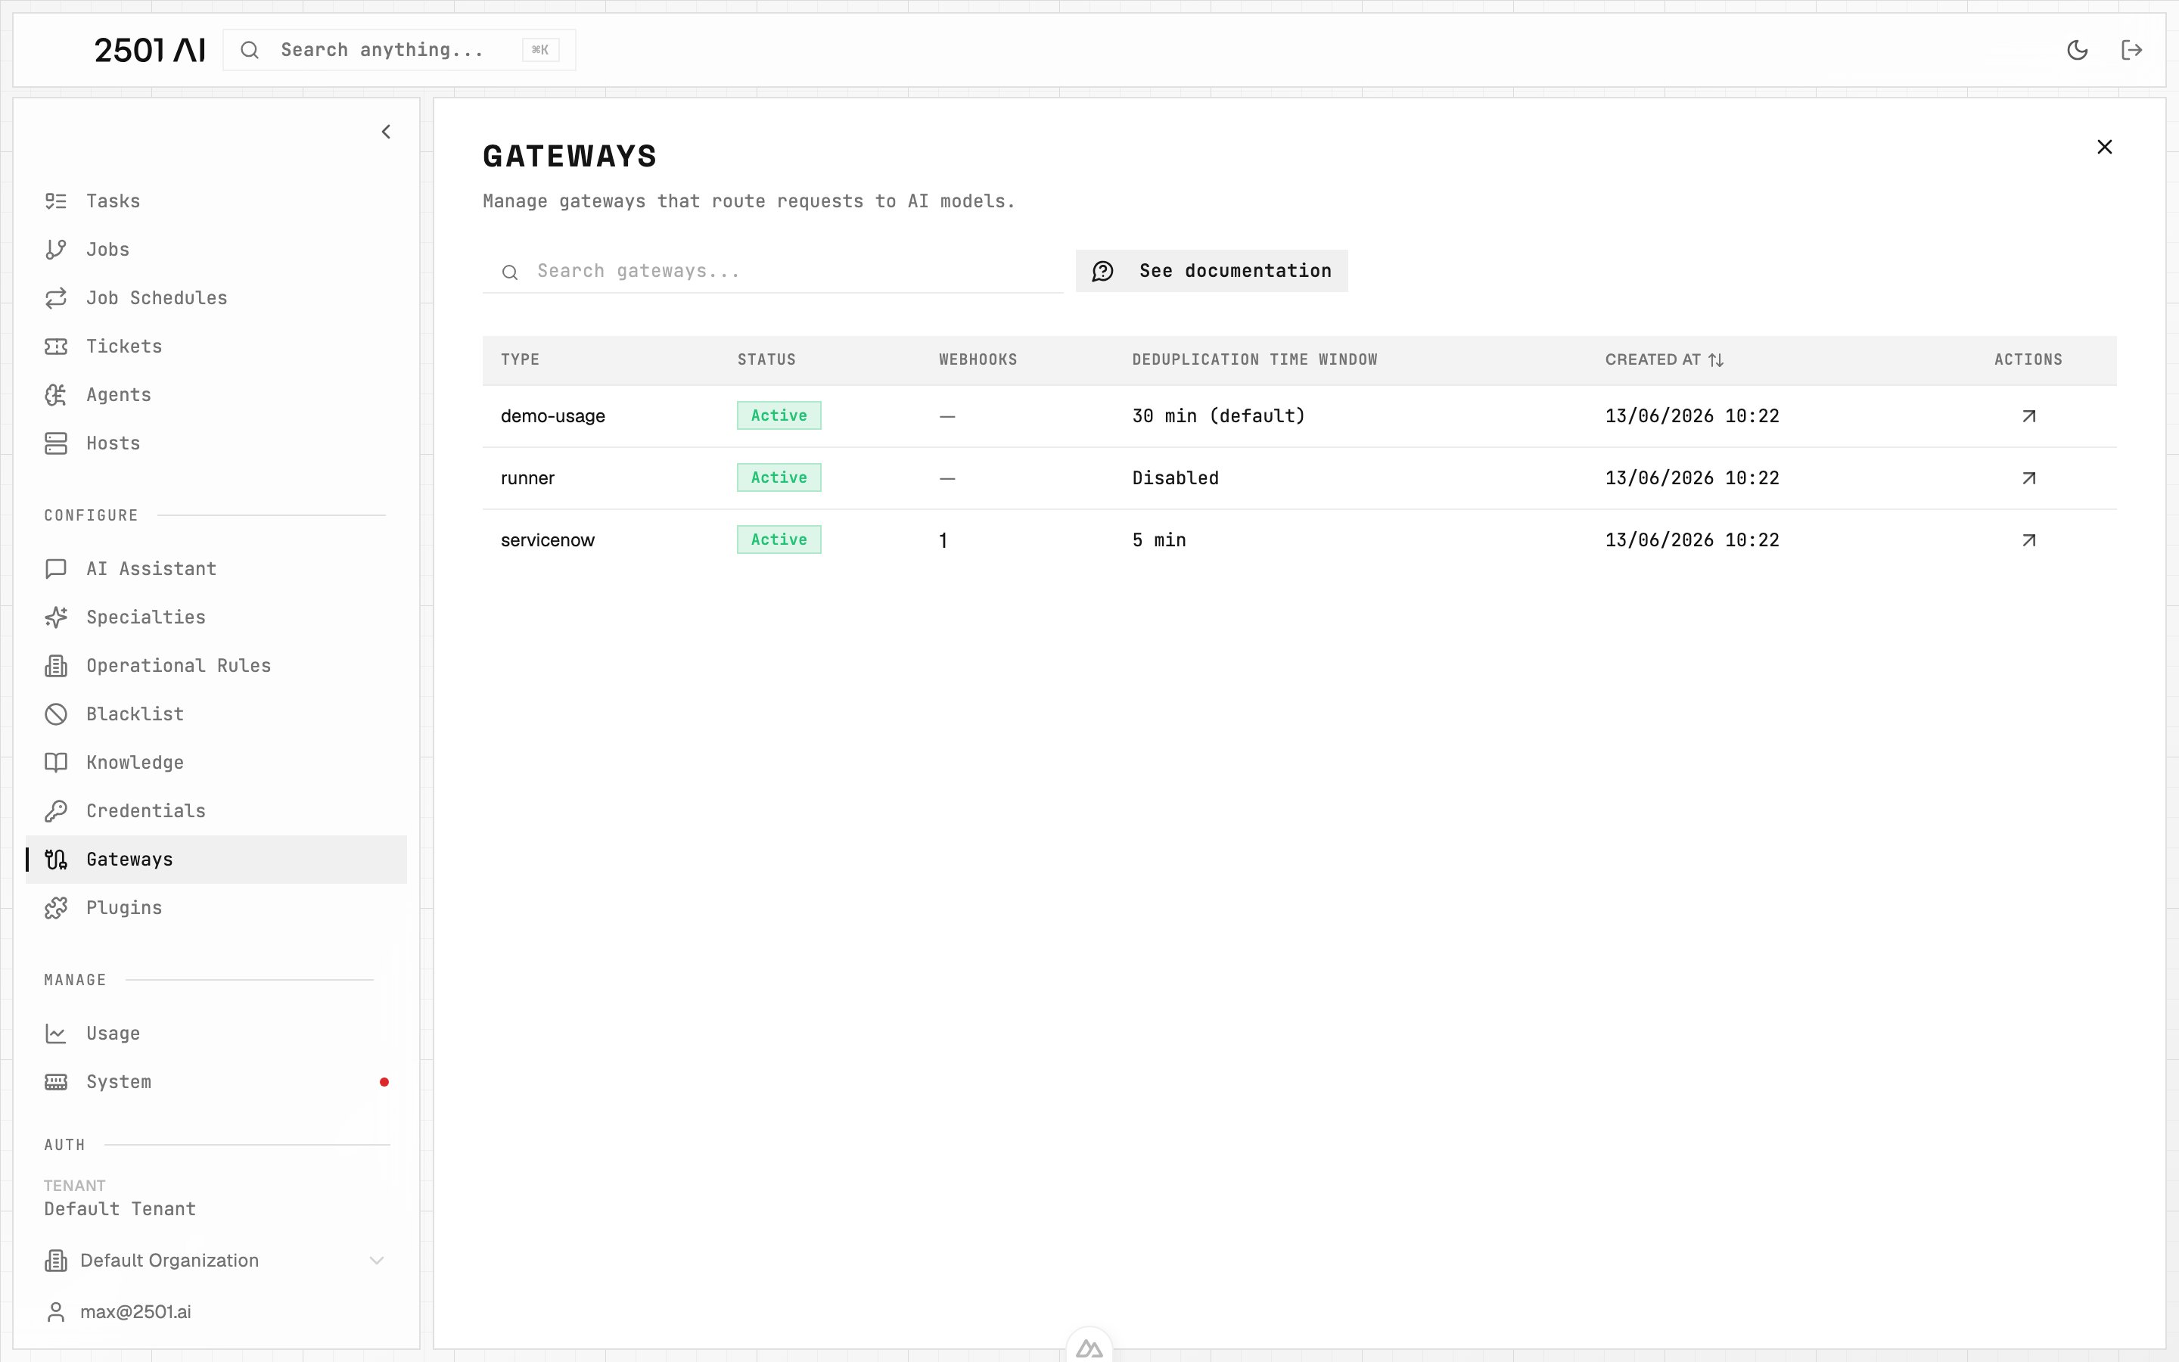Click Deduplication Time Window header
Viewport: 2179px width, 1362px height.
click(x=1254, y=359)
